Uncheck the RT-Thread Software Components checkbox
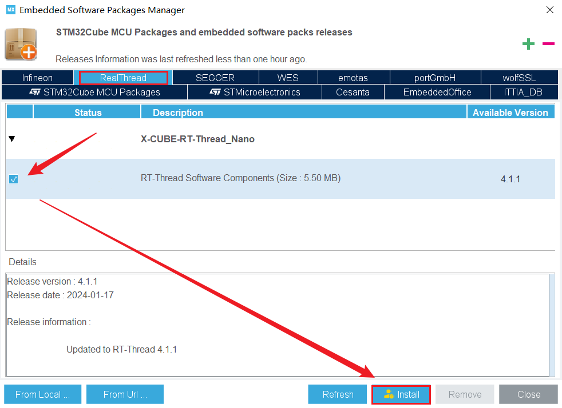Image resolution: width=562 pixels, height=408 pixels. point(13,179)
